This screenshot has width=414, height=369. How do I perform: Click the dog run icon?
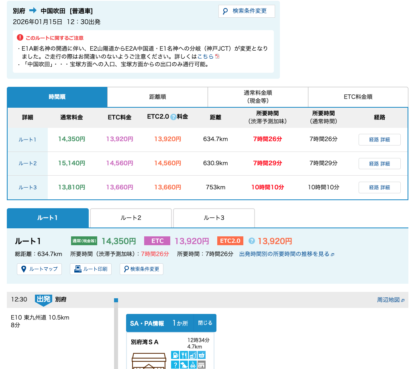click(x=184, y=365)
